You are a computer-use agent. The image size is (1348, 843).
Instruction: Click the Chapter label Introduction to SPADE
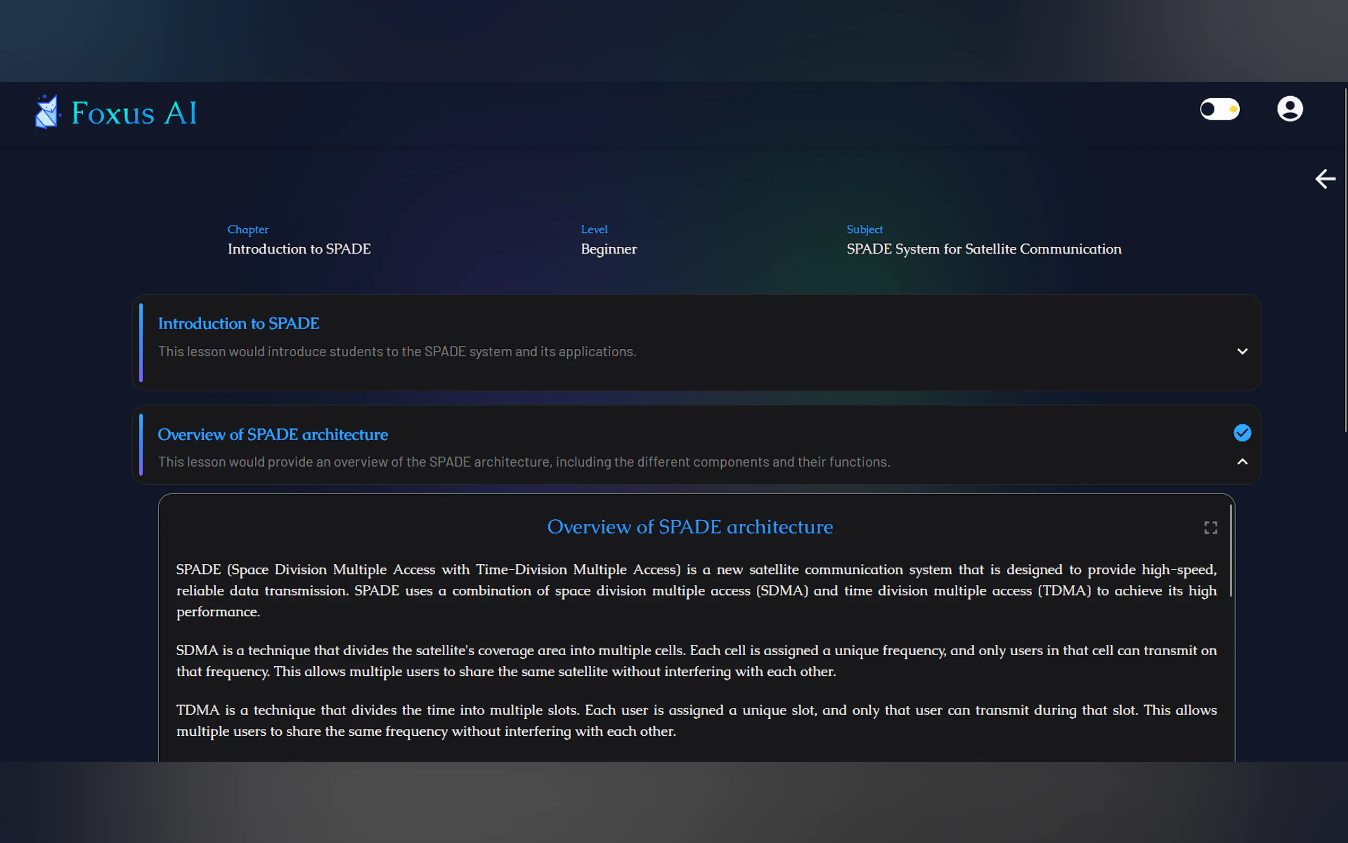tap(299, 248)
